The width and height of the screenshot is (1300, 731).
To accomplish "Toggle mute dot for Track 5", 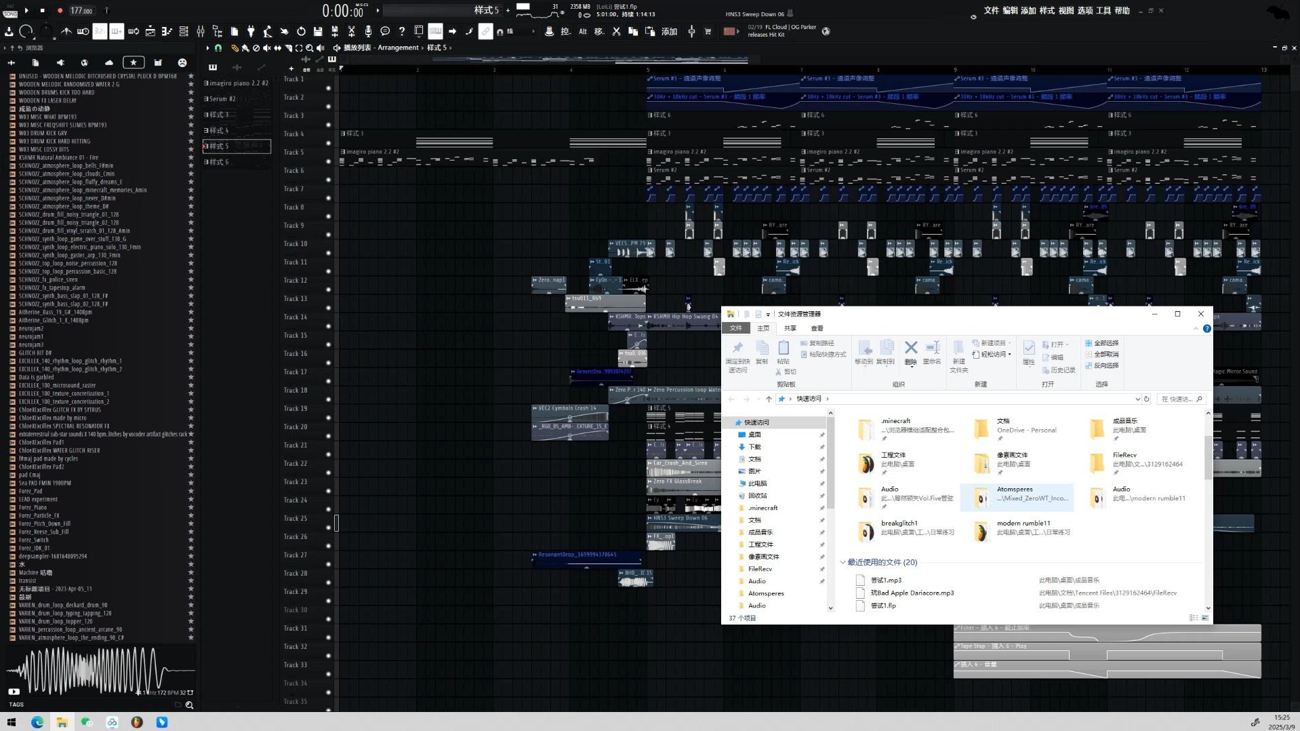I will (x=329, y=161).
